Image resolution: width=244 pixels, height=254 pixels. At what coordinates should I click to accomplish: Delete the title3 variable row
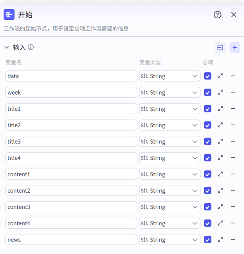point(233,141)
